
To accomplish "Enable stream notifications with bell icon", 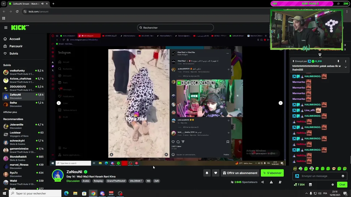I will tap(207, 173).
